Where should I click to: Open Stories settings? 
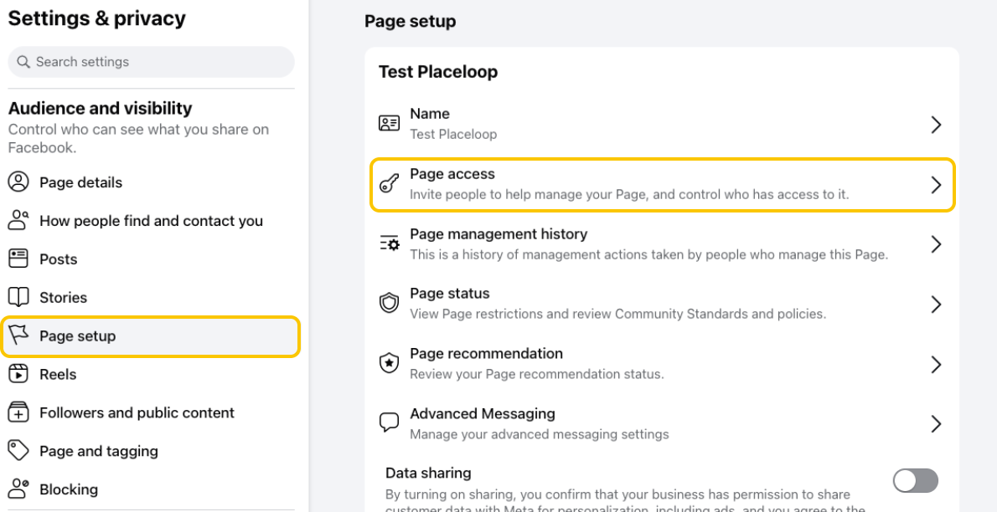[x=150, y=297]
